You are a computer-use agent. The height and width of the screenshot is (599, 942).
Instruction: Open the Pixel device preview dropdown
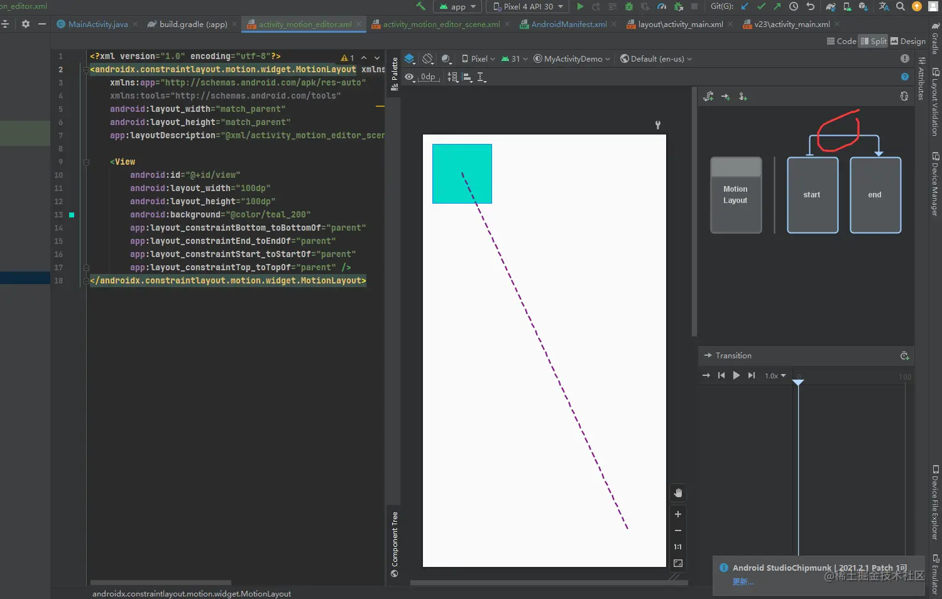click(478, 58)
